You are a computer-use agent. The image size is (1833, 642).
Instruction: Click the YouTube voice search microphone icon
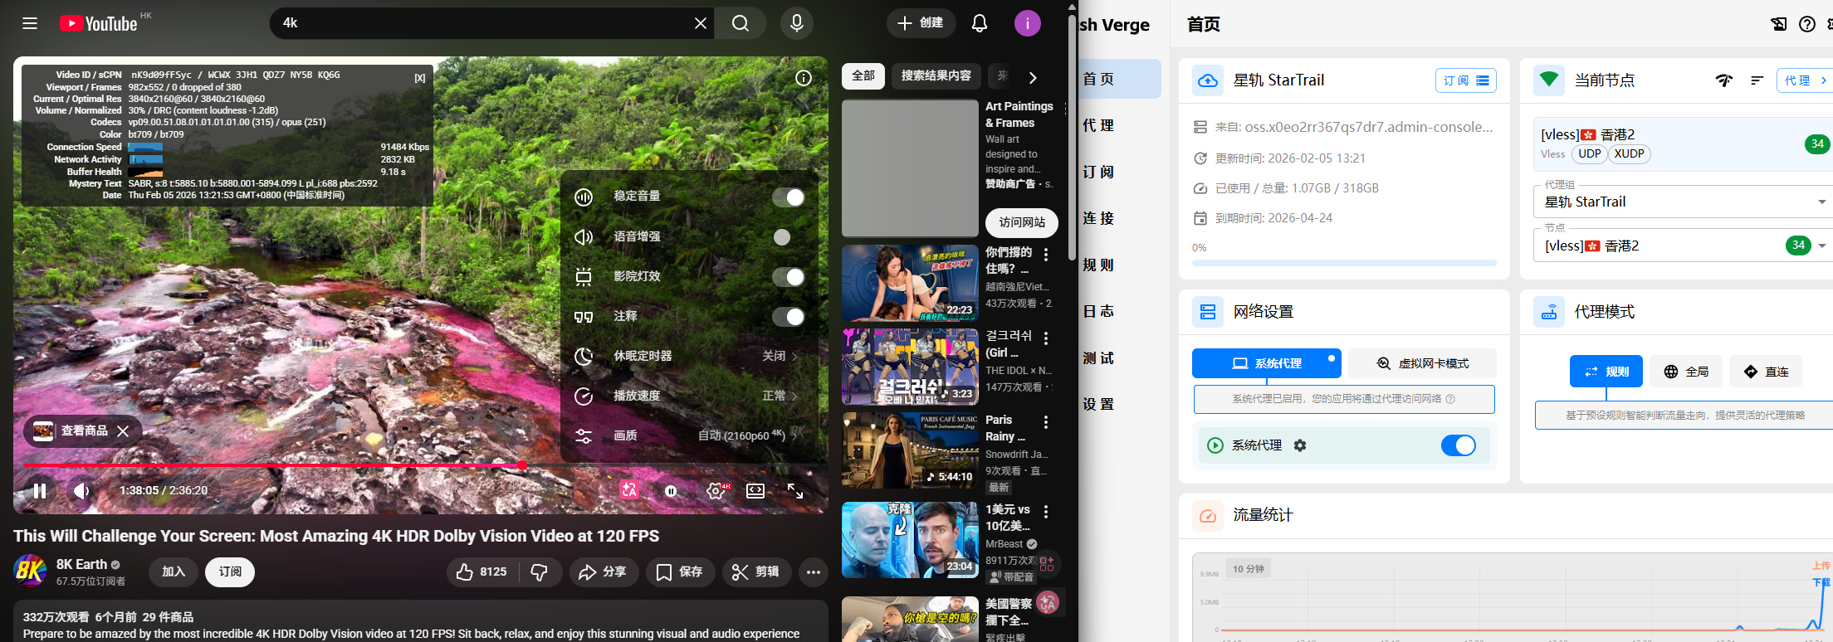tap(796, 23)
